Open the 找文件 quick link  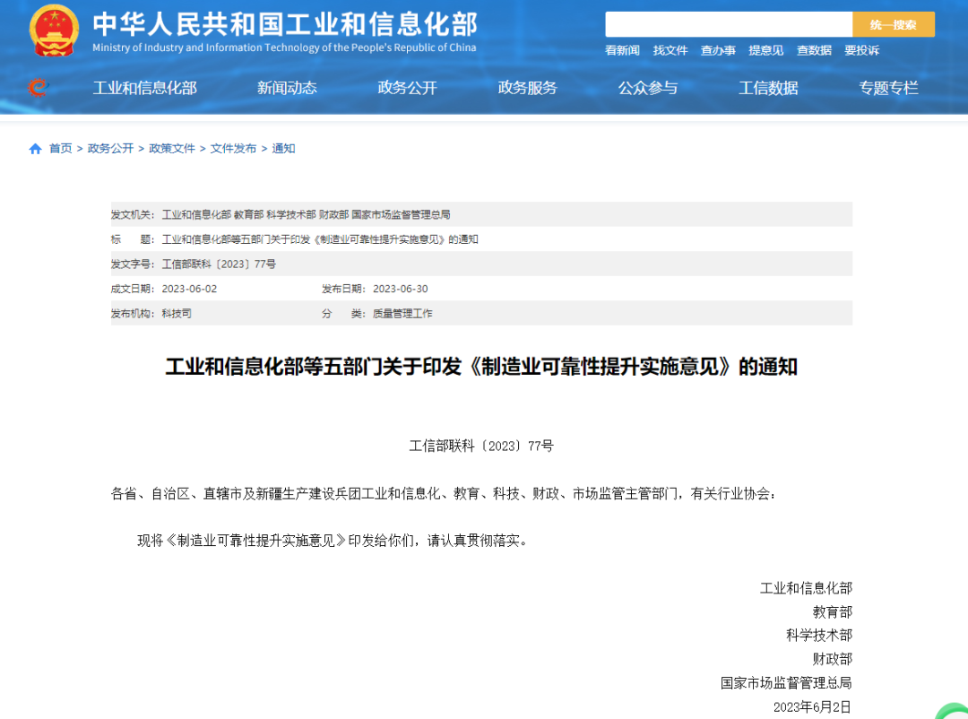[x=670, y=50]
